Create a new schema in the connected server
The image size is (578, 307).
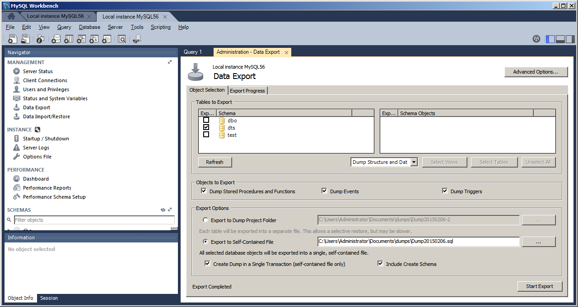pyautogui.click(x=56, y=39)
